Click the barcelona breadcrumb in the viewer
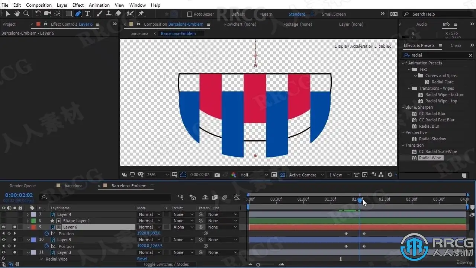The height and width of the screenshot is (268, 476). coord(139,33)
